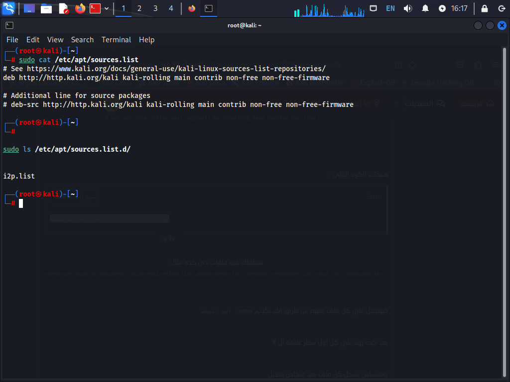The width and height of the screenshot is (510, 382).
Task: Open the terminal window menu icon
Action: (x=9, y=25)
